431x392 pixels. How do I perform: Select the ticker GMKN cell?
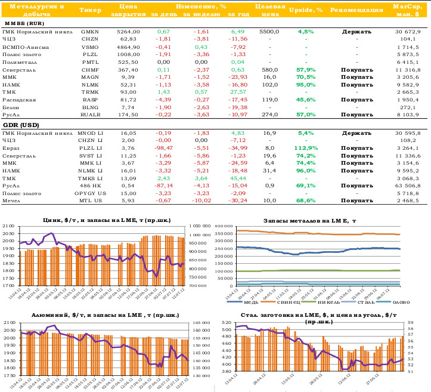(x=90, y=32)
